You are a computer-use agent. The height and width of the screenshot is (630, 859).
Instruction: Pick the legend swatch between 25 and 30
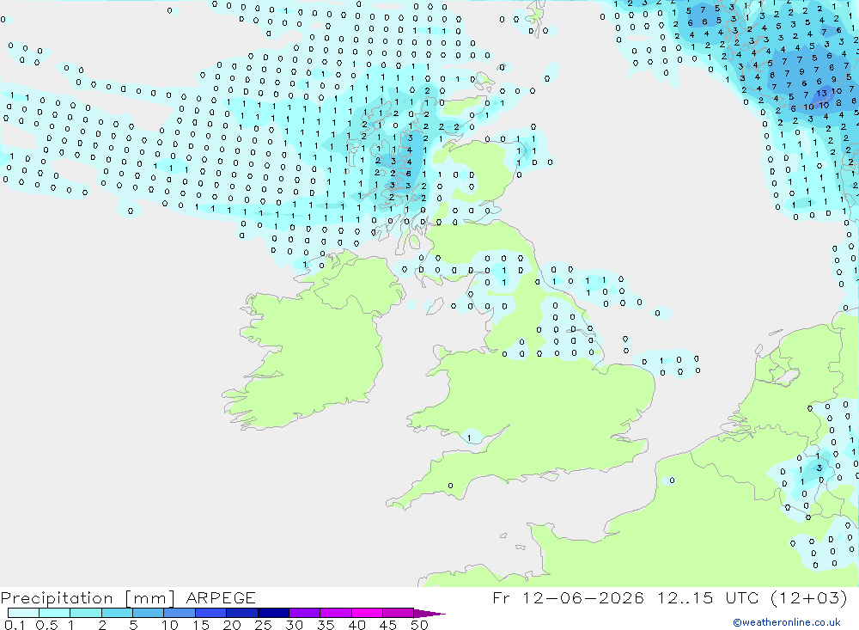(x=273, y=613)
